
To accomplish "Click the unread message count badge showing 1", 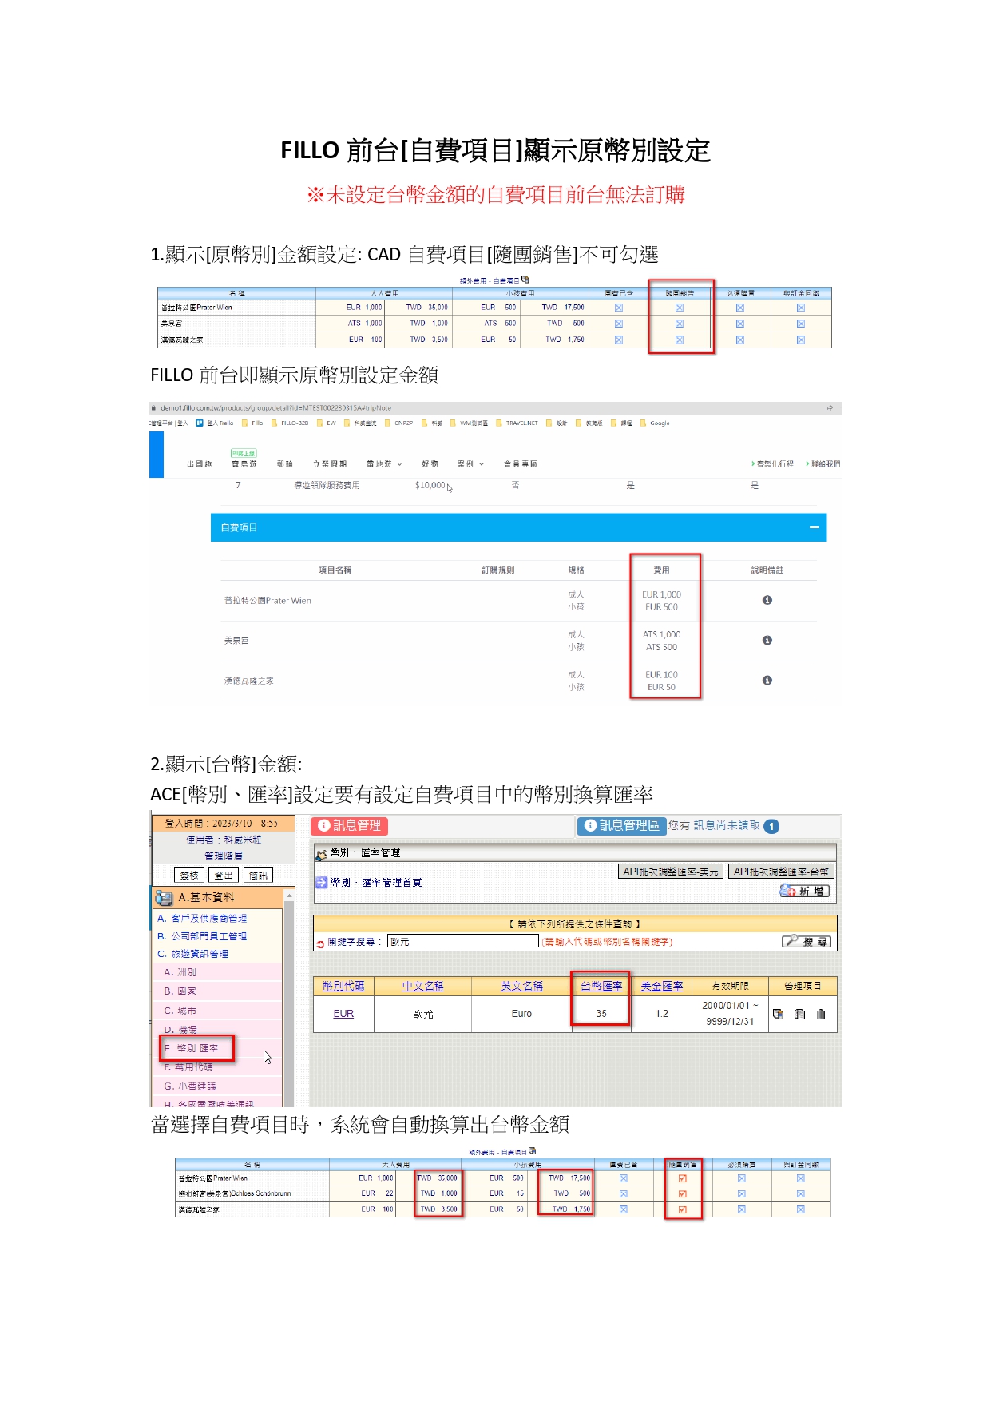I will pyautogui.click(x=771, y=827).
